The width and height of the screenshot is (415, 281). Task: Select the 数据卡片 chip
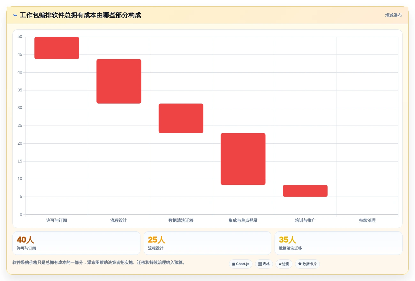pos(307,264)
